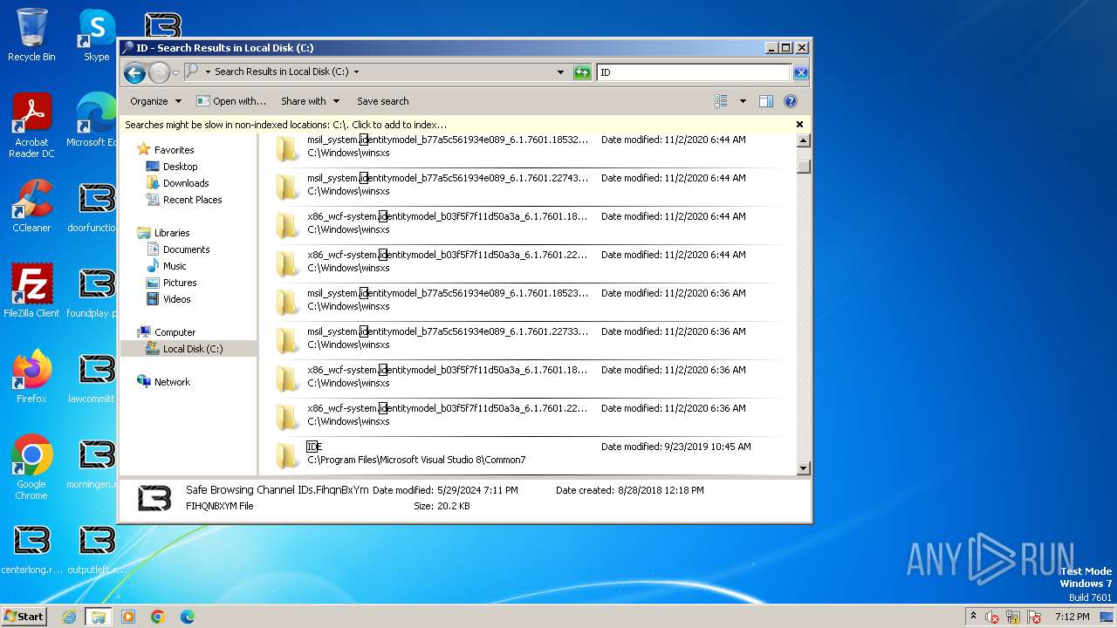Click Save search in toolbar
The height and width of the screenshot is (628, 1117).
[x=382, y=101]
